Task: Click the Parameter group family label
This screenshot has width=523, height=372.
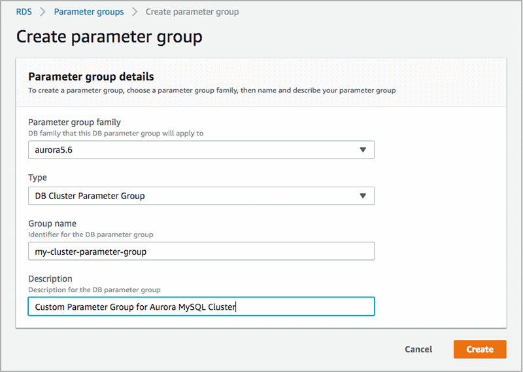Action: pos(75,122)
